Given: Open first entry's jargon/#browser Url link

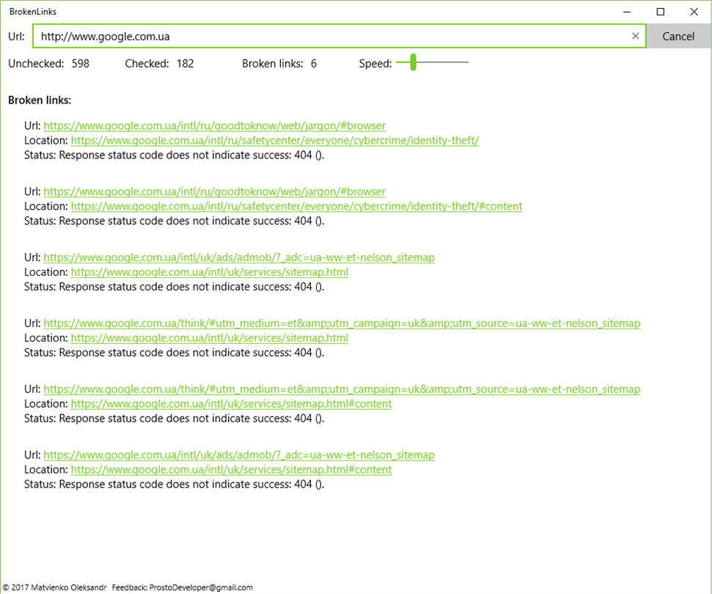Looking at the screenshot, I should point(214,126).
